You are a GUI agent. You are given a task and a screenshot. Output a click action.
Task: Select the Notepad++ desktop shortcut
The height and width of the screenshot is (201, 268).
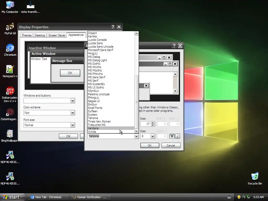pos(10,71)
